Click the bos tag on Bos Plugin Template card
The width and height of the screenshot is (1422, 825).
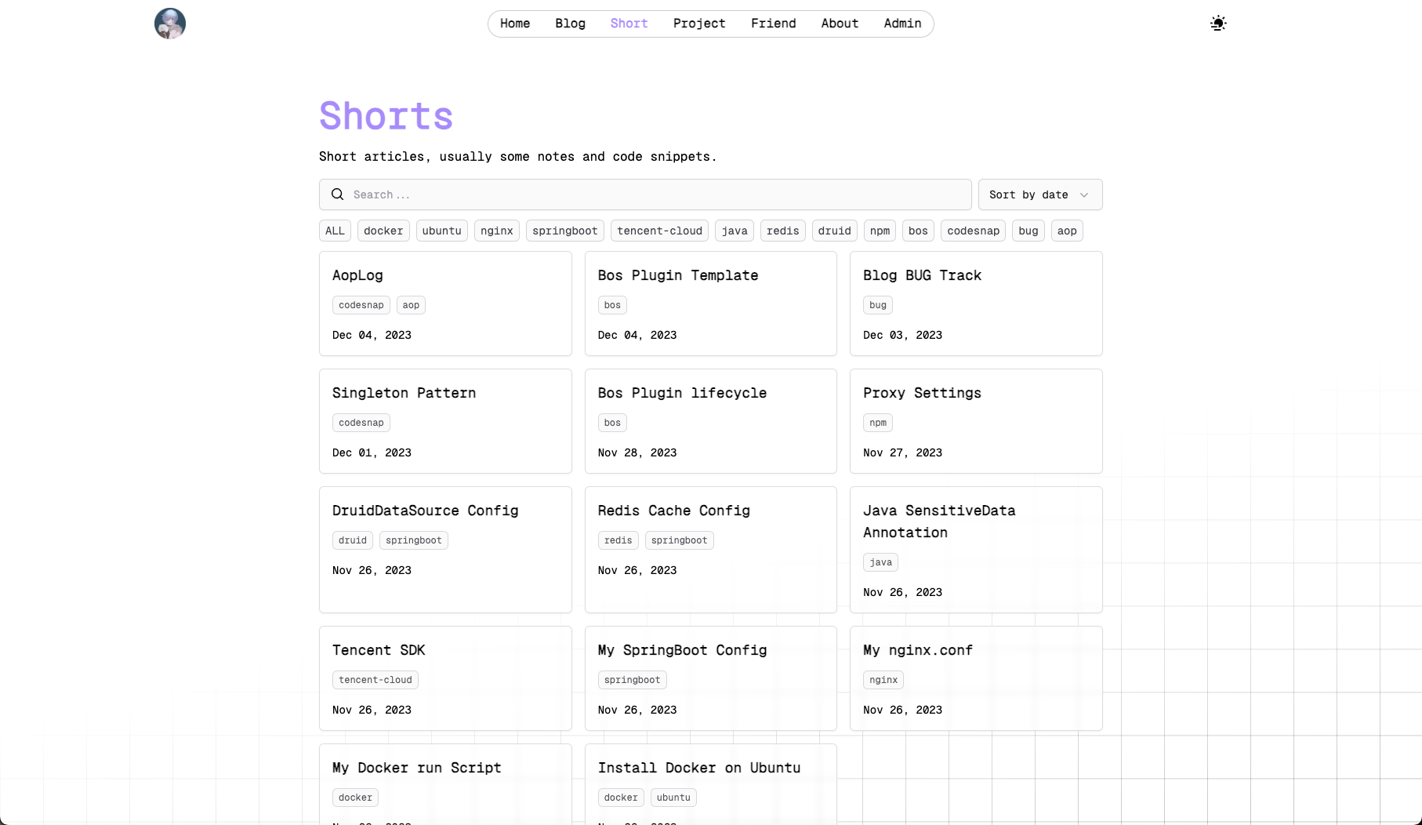[612, 305]
